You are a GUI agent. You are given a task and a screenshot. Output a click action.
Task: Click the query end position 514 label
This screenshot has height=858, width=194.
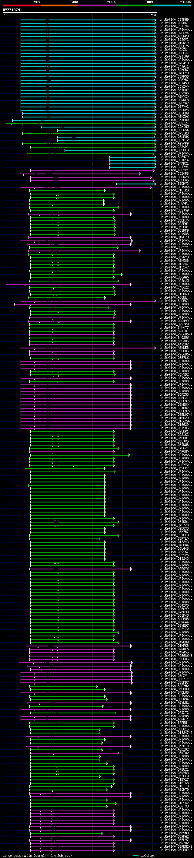click(x=153, y=15)
